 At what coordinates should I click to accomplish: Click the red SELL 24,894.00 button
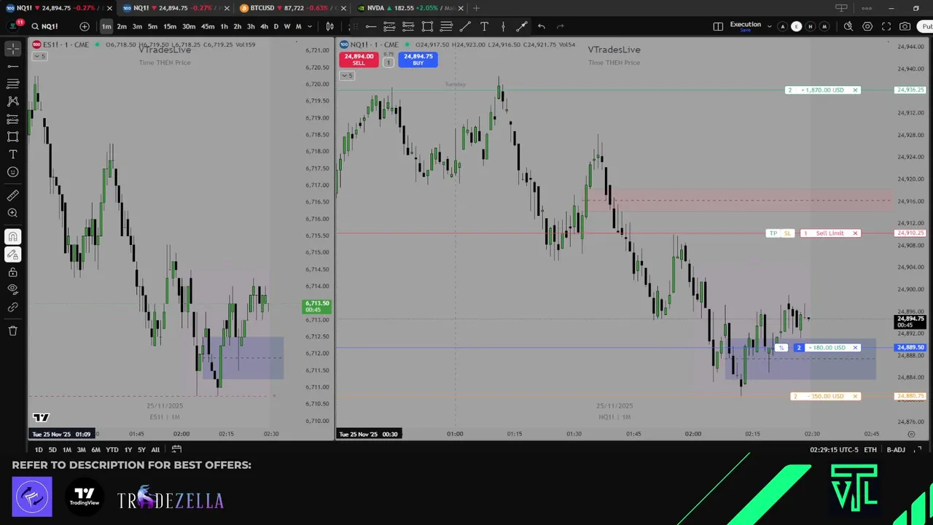359,59
